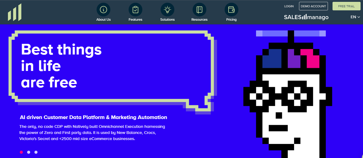Click the Solutions lightbulb icon
The width and height of the screenshot is (363, 158).
pos(167,9)
